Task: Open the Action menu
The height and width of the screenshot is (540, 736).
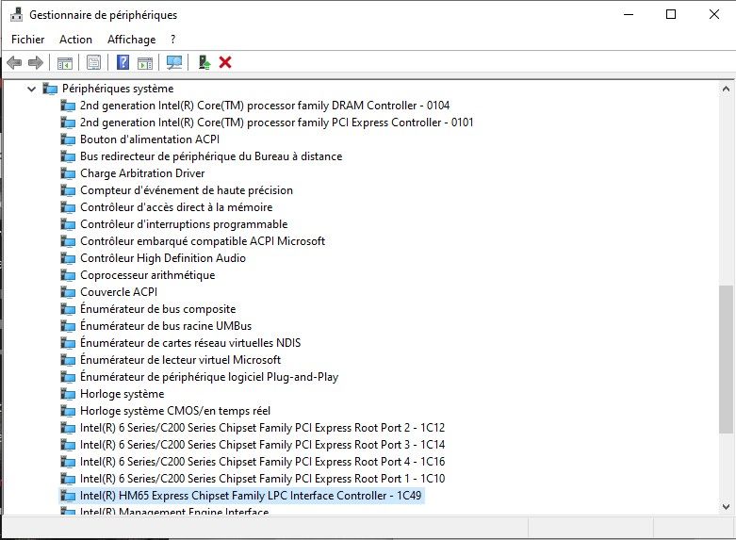Action: 75,40
